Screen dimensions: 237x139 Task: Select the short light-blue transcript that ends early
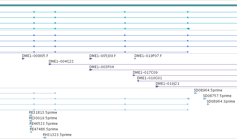[28, 93]
